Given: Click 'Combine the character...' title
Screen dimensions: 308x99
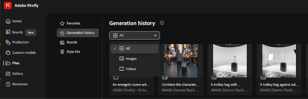Looking at the screenshot, I should 180,84.
